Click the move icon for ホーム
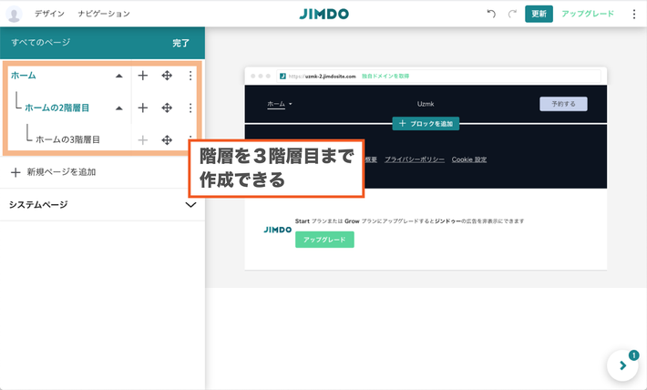This screenshot has width=647, height=390. (167, 76)
